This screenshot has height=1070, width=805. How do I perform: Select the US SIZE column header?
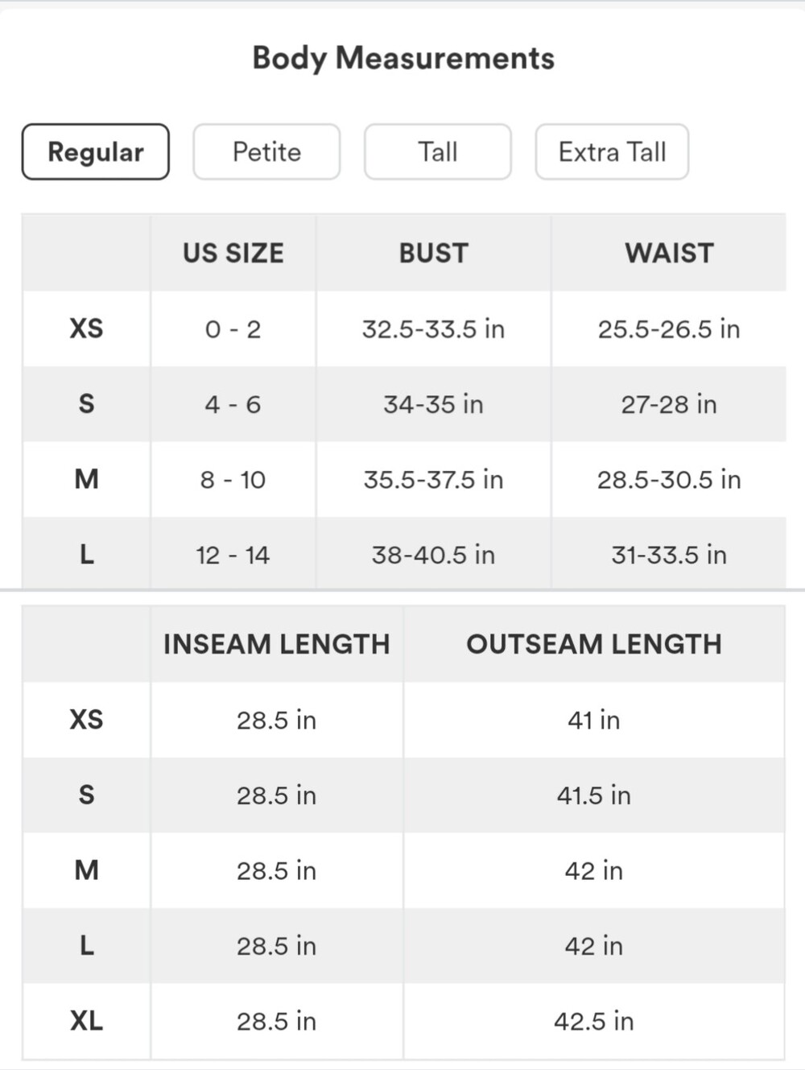point(233,253)
